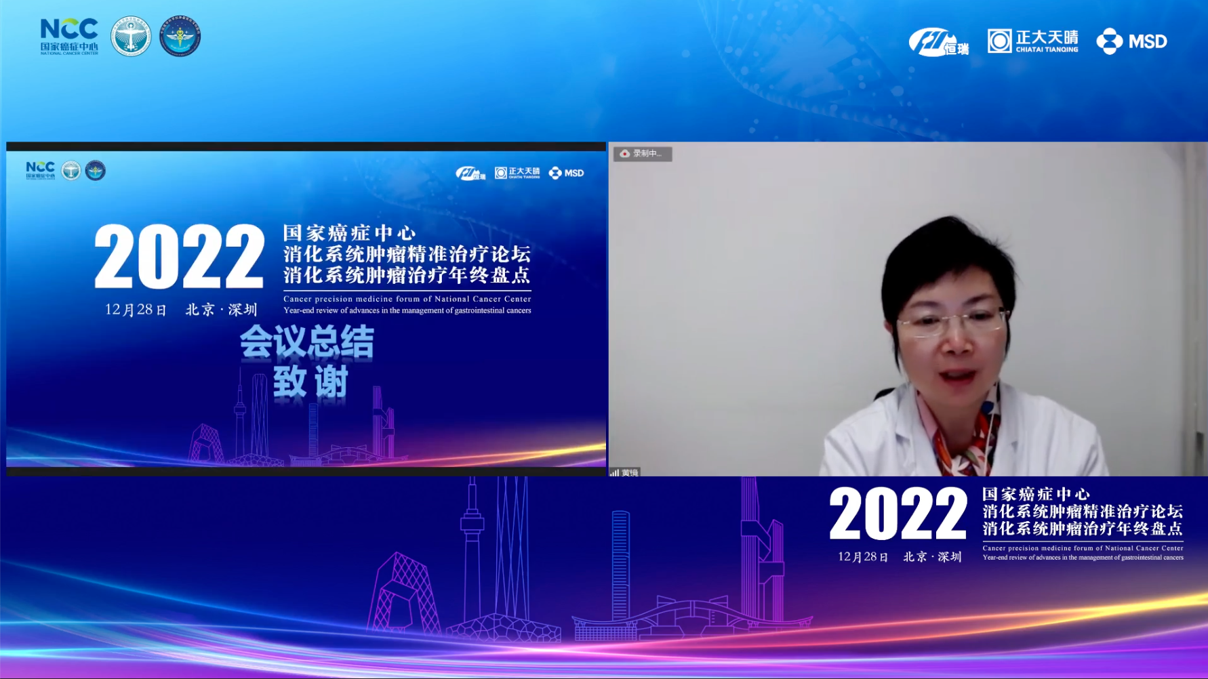Click the 2022 title in bottom-right banner
This screenshot has width=1208, height=679.
click(x=898, y=514)
